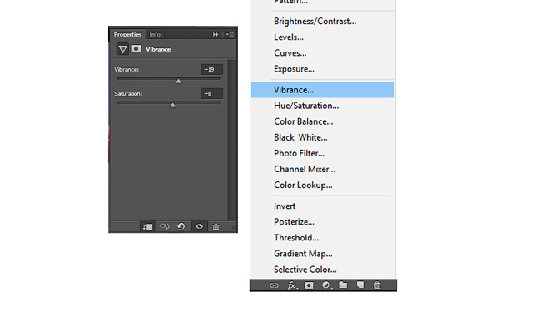Open new adjustment layer icon menu

tap(326, 285)
